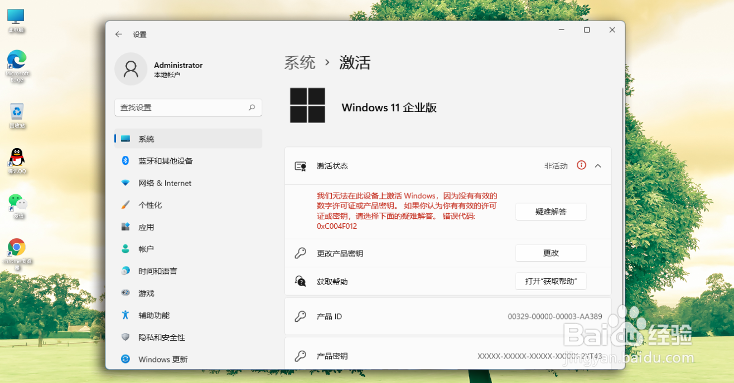
Task: Click the key icon beside 更改产品密钥
Action: click(301, 253)
